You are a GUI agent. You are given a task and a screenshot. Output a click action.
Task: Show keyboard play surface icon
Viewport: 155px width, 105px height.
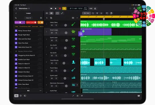(x=139, y=96)
